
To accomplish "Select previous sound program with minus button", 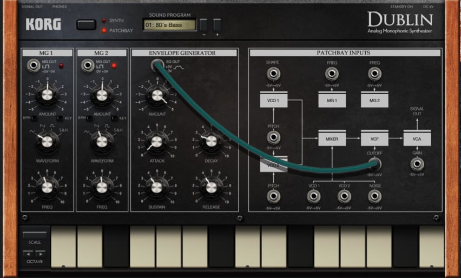I will coord(203,25).
